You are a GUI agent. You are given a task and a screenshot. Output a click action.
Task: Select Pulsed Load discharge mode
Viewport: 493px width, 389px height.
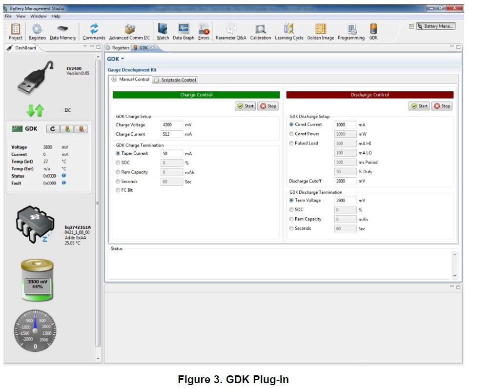[x=291, y=143]
